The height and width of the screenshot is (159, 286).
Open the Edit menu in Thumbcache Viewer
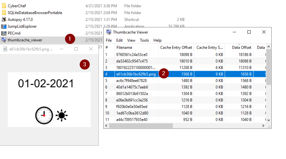119,40
